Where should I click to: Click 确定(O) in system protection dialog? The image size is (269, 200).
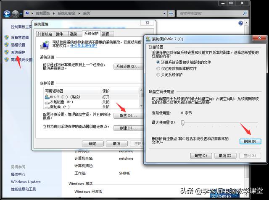point(201,156)
